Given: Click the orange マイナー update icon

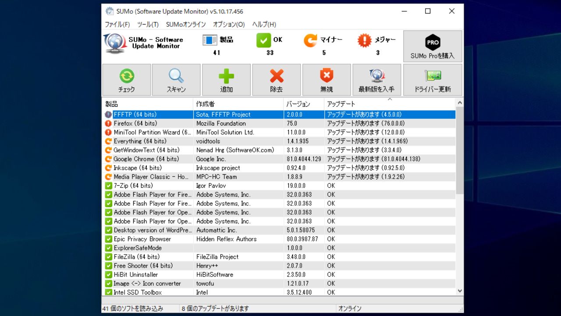Looking at the screenshot, I should click(310, 40).
